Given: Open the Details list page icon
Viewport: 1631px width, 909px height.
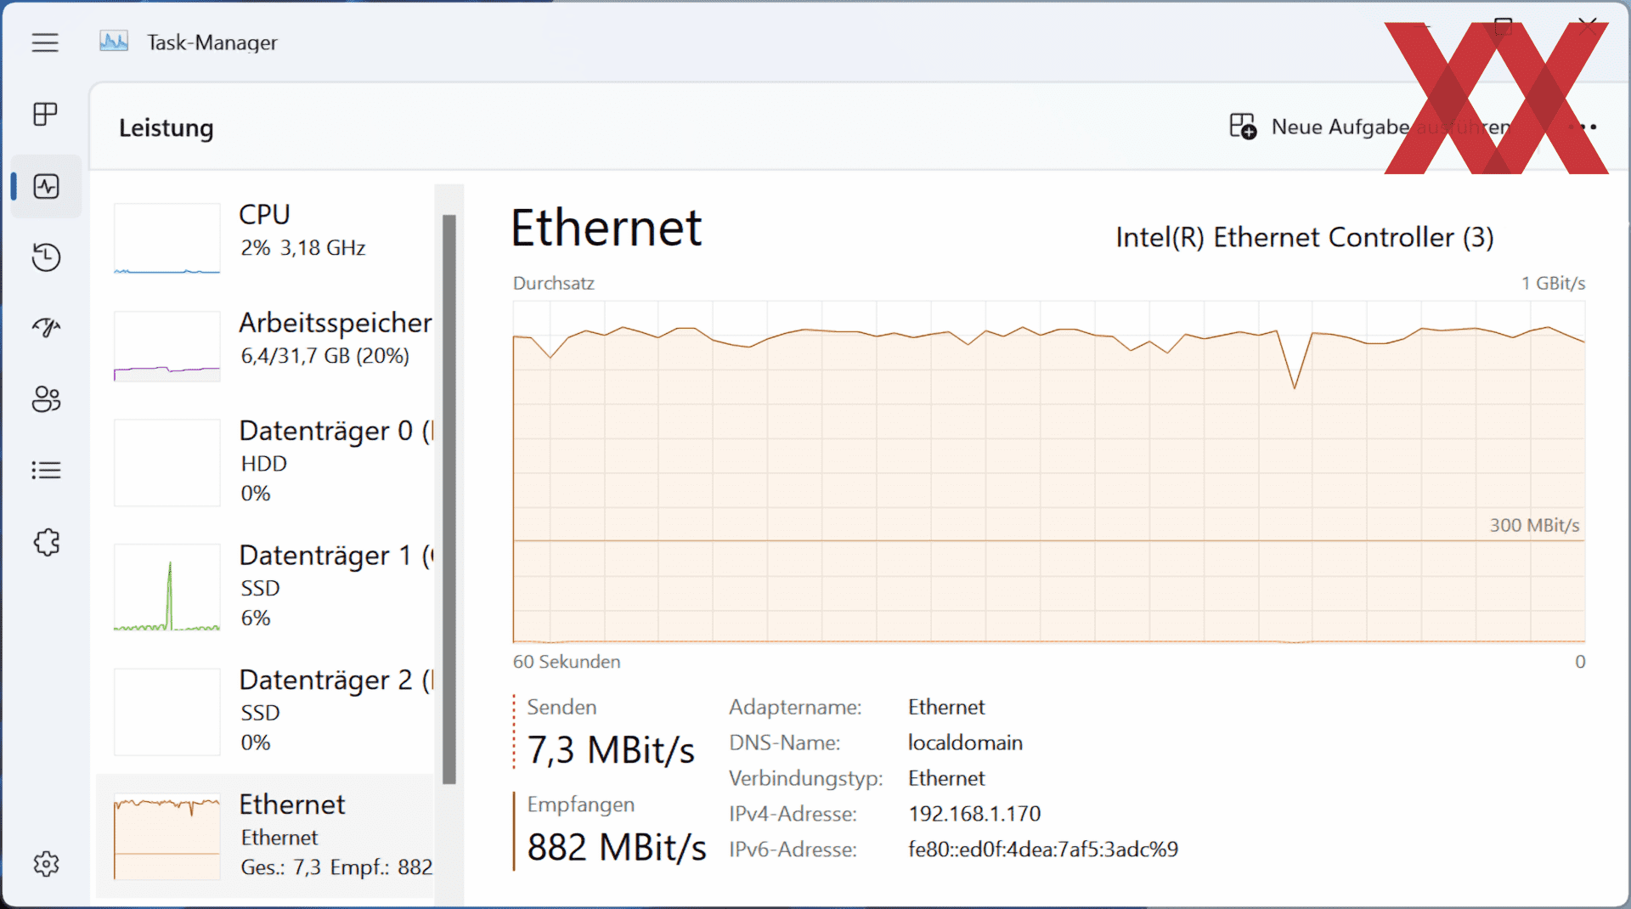Looking at the screenshot, I should [46, 470].
